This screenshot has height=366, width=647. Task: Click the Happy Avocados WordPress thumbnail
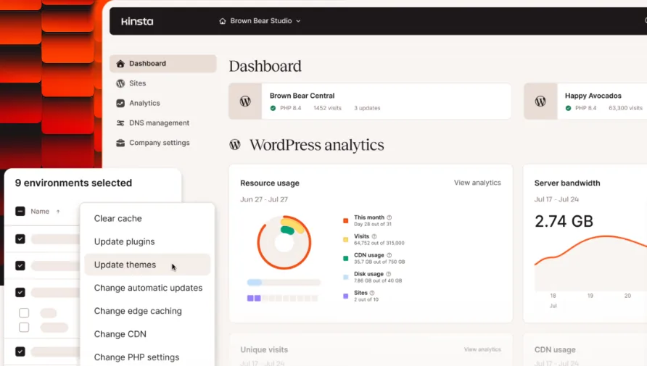(540, 101)
